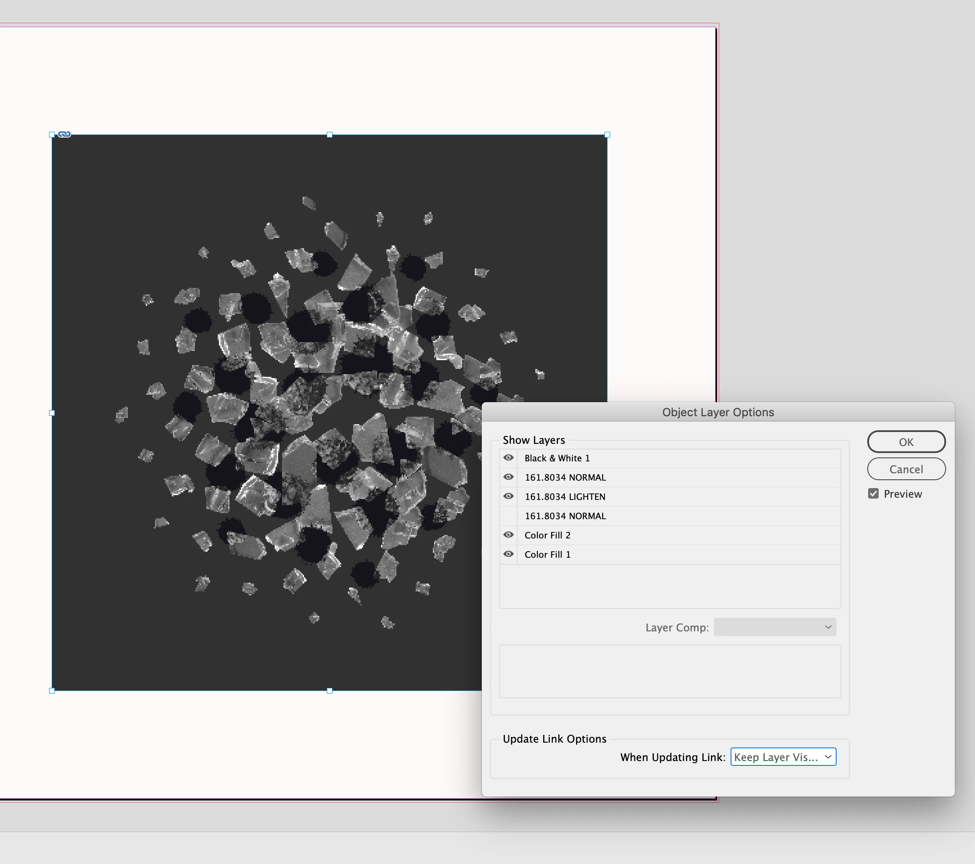Image resolution: width=975 pixels, height=864 pixels.
Task: Hide the Black & White 1 layer eye
Action: 509,457
